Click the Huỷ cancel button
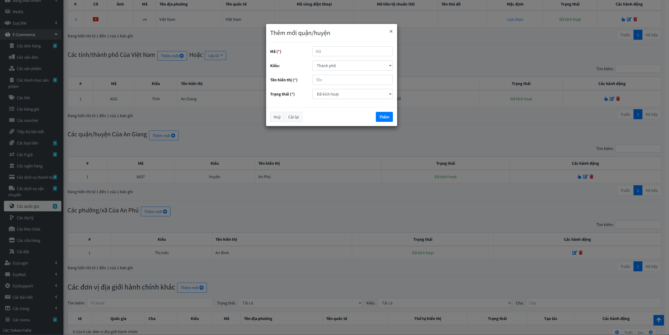Screen dimensions: 669x335 [277, 117]
